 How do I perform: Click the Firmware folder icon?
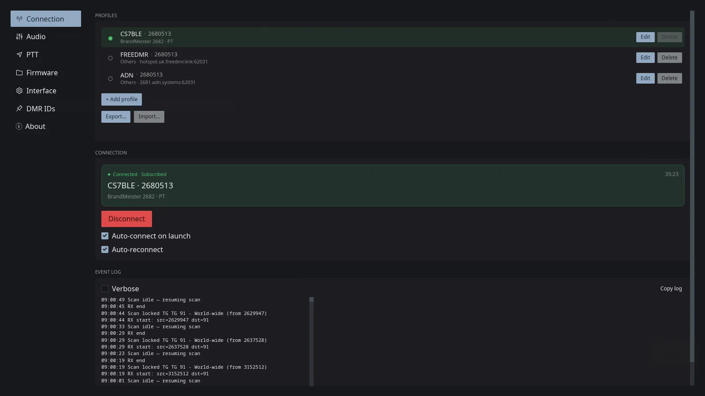(19, 73)
